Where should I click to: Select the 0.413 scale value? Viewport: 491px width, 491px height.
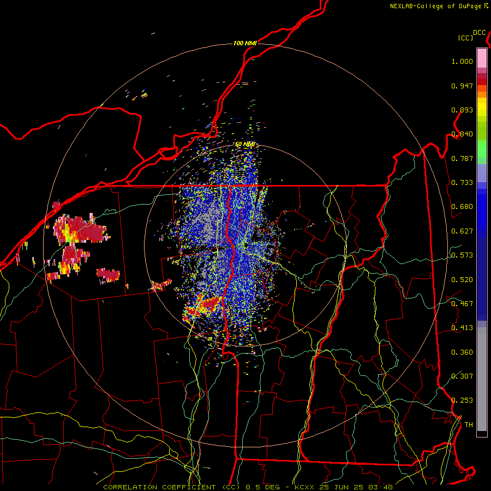point(462,328)
